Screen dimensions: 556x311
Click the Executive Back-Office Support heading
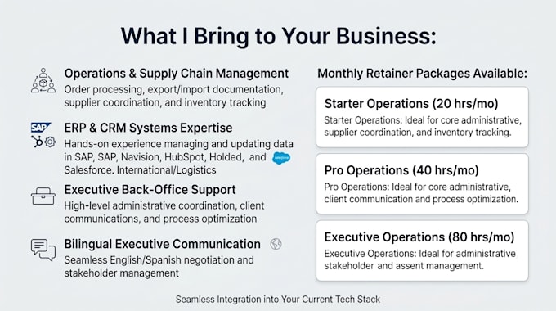coord(150,190)
